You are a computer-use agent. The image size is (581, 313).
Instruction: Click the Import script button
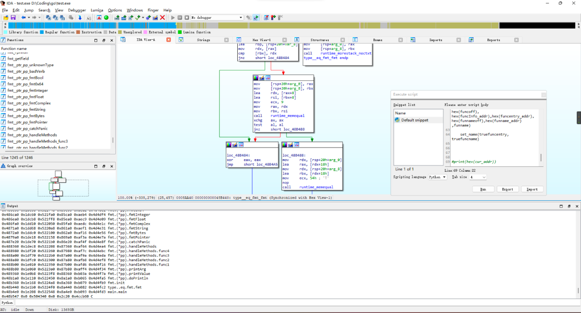532,189
